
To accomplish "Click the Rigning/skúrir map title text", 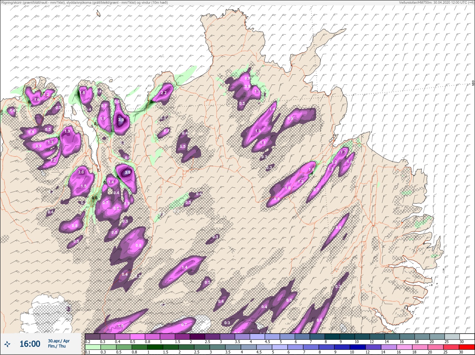I will click(84, 2).
